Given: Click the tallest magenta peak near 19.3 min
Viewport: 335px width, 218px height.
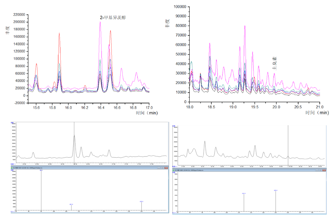Looking at the screenshot, I should point(245,27).
